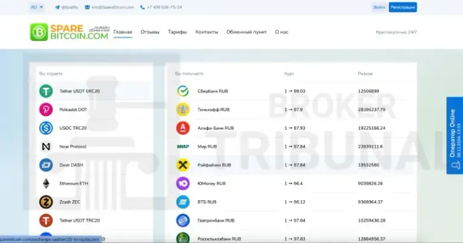Click the @SpaBtc Telegram handle
Image resolution: width=463 pixels, height=243 pixels.
(70, 7)
